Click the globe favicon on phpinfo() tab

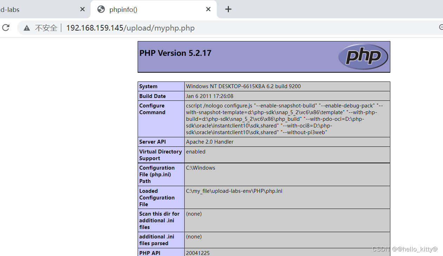[101, 9]
